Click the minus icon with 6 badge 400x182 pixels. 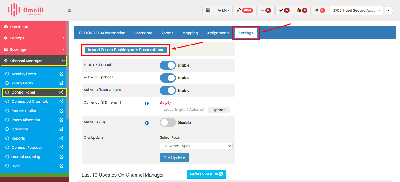tap(266, 10)
